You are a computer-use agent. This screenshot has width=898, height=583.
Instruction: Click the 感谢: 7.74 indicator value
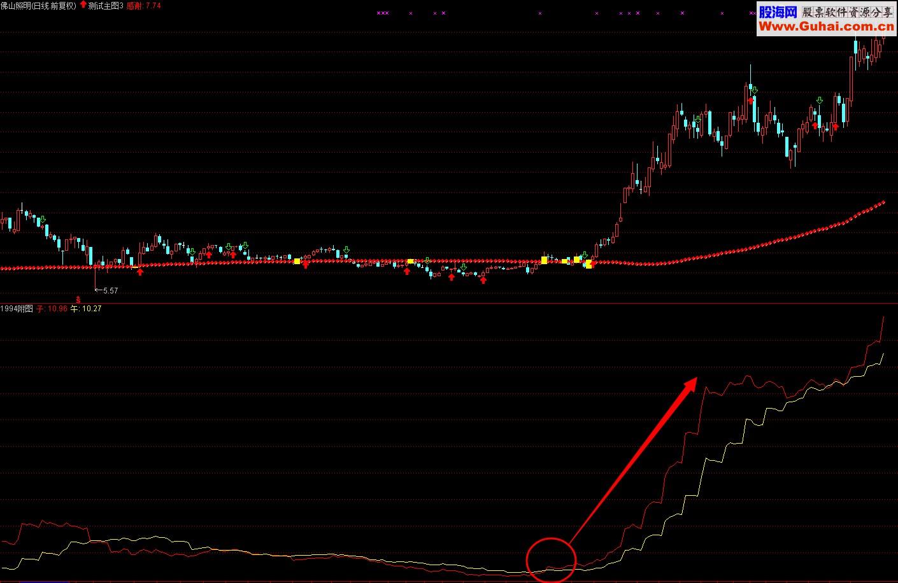click(x=143, y=6)
